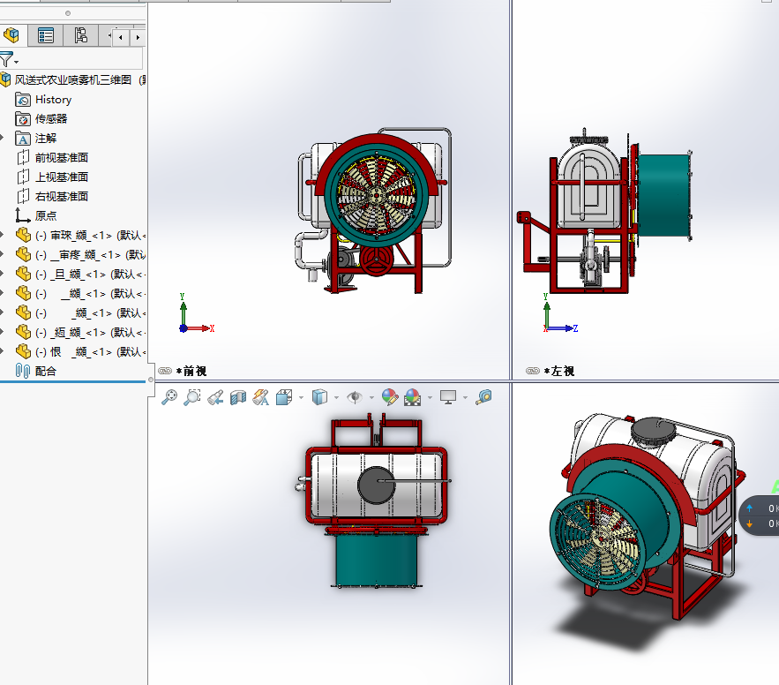
Task: Click the measure tool at toolbar end
Action: tap(483, 398)
